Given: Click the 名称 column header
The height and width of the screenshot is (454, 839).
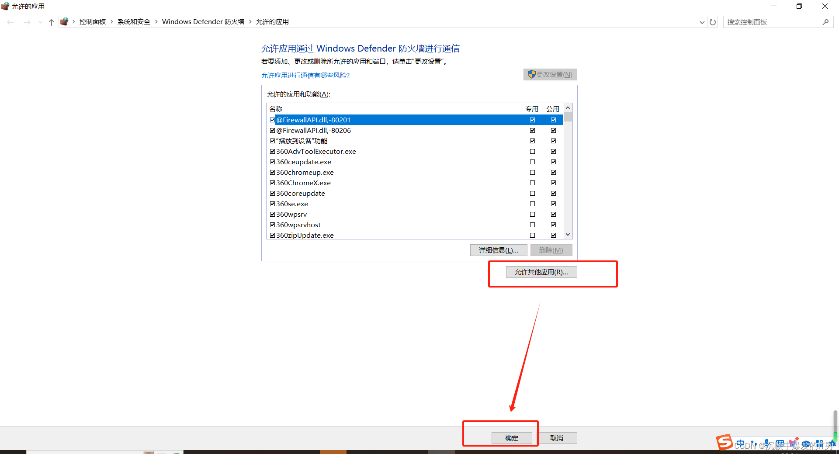Looking at the screenshot, I should tap(394, 109).
